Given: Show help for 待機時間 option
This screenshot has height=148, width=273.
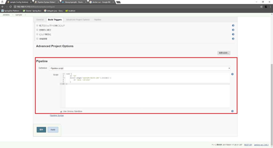Looking at the screenshot, I should 233,39.
